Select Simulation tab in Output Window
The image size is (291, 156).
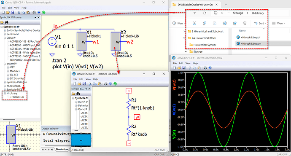62,149
